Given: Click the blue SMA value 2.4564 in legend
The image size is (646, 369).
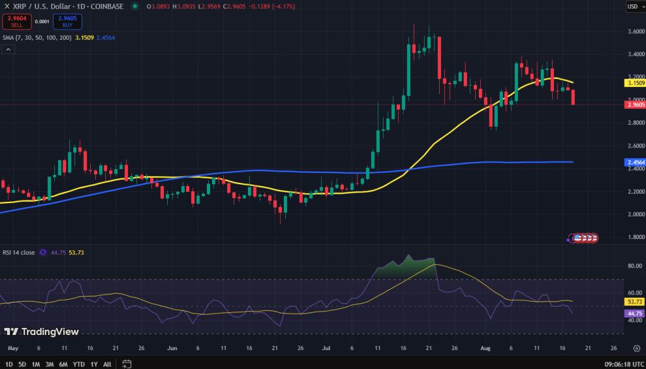Looking at the screenshot, I should [x=105, y=37].
